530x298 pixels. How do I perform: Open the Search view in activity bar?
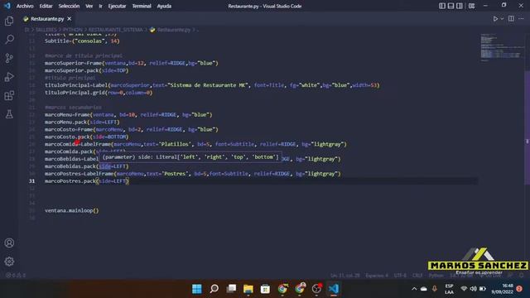pos(9,40)
